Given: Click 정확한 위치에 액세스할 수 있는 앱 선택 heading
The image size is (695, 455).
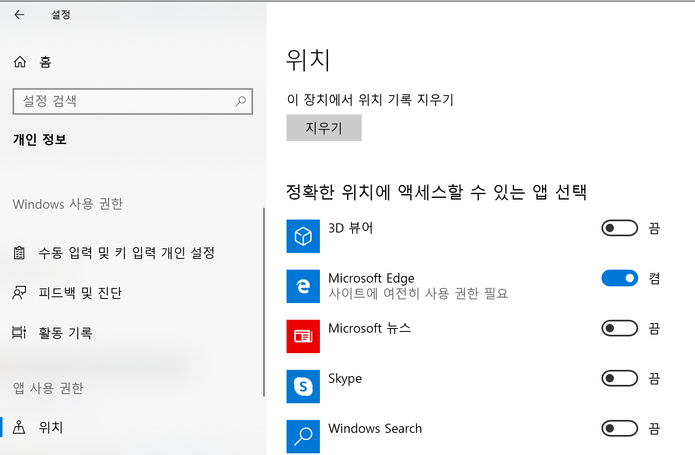Looking at the screenshot, I should click(x=436, y=192).
